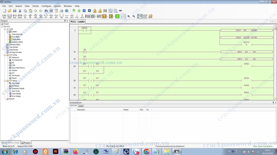Click the zoom in magnifier icon
Image resolution: width=277 pixels, height=155 pixels.
coord(129,16)
